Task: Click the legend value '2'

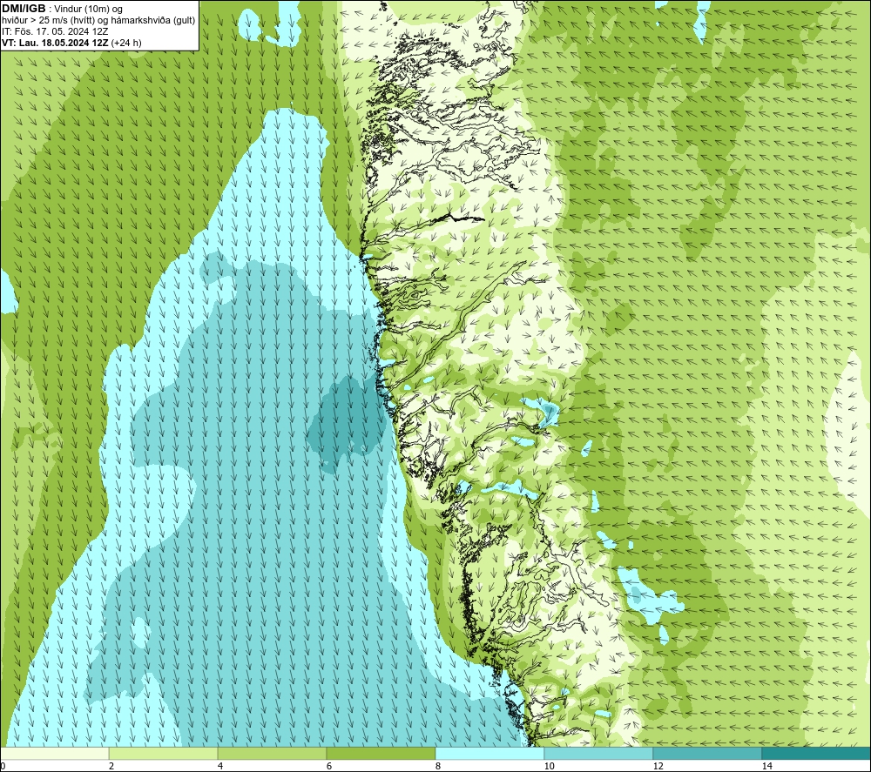Action: (x=111, y=766)
